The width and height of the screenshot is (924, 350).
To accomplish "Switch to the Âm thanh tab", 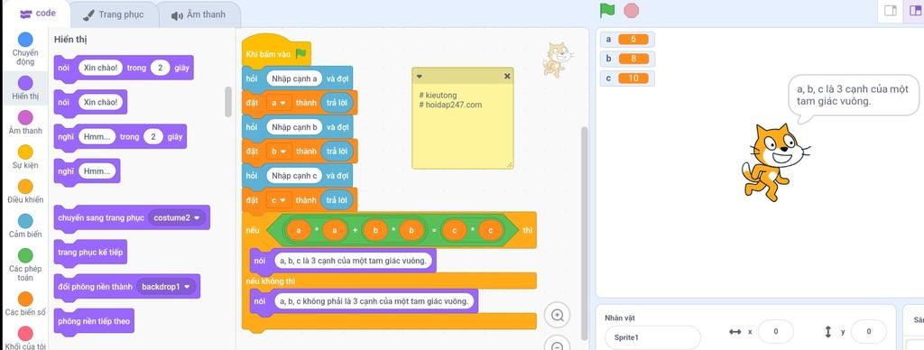I will point(199,14).
